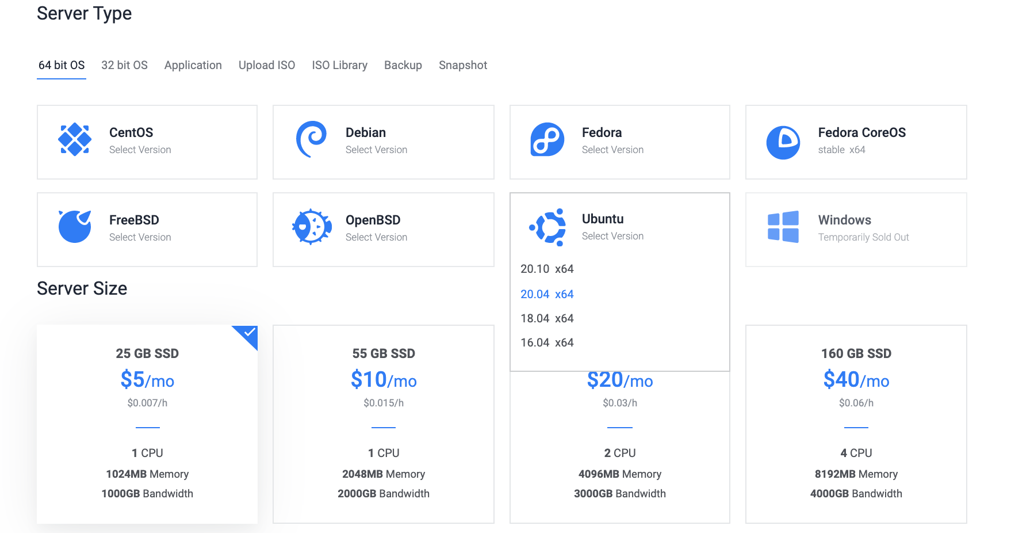Switch to the 64 bit OS tab
Image resolution: width=1011 pixels, height=533 pixels.
point(62,65)
